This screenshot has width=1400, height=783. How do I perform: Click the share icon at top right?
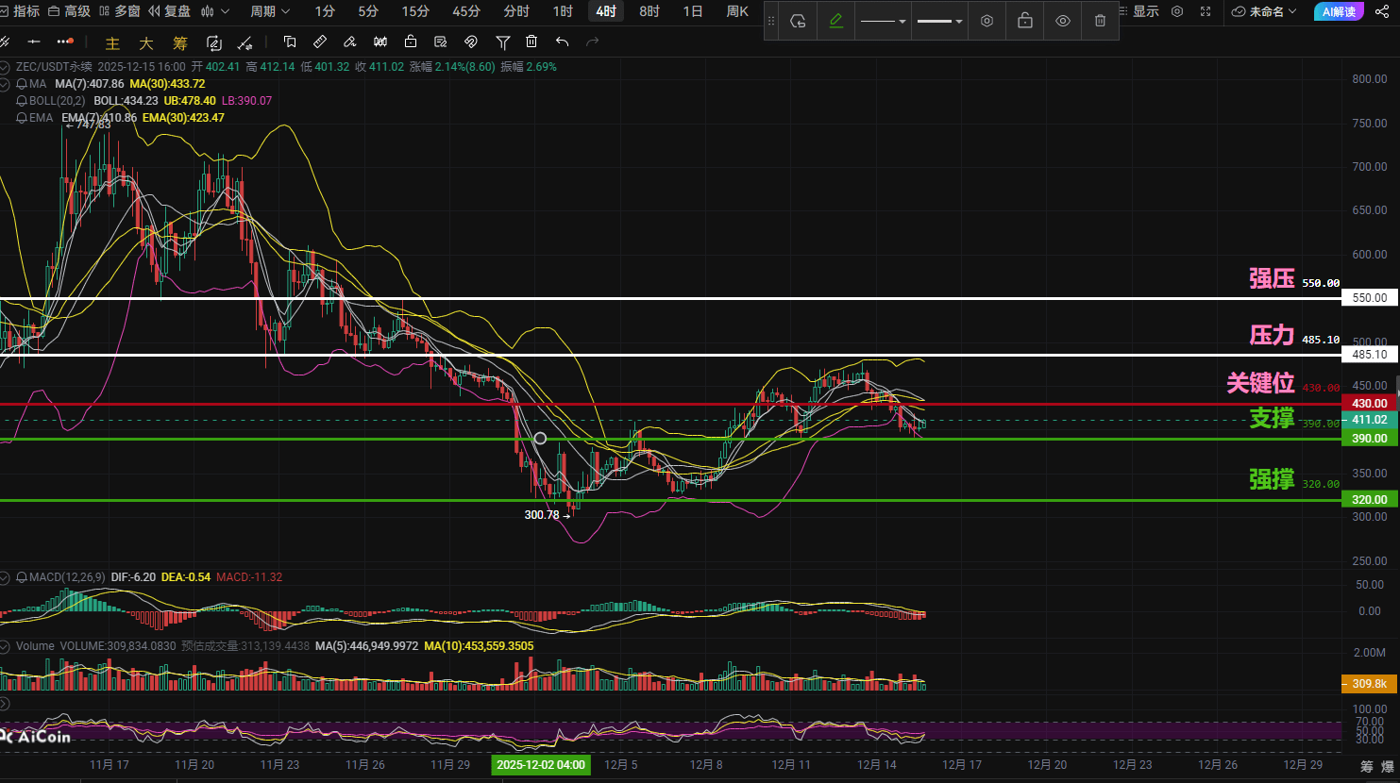coord(1382,11)
